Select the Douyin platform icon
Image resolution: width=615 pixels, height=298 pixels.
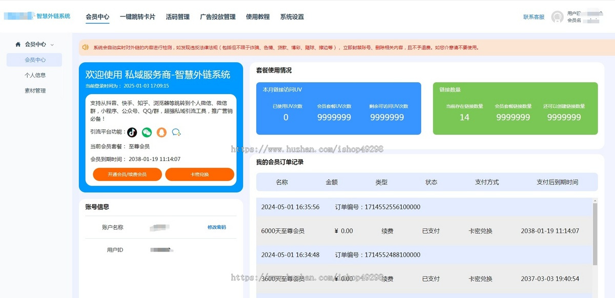coord(132,132)
